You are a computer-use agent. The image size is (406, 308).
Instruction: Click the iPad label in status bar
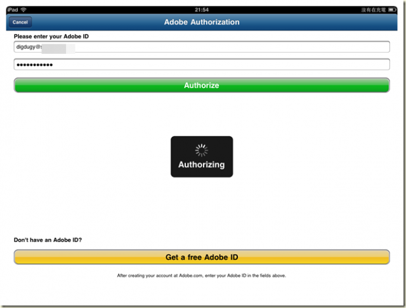point(13,10)
